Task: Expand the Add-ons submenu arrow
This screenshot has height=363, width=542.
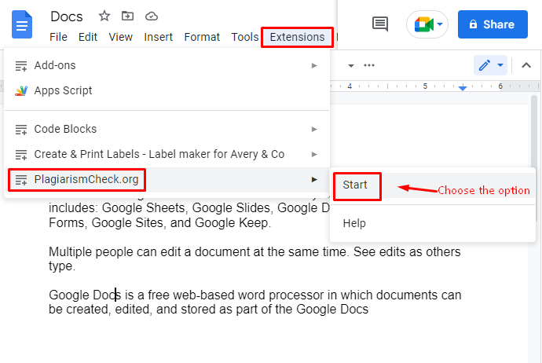Action: point(314,65)
